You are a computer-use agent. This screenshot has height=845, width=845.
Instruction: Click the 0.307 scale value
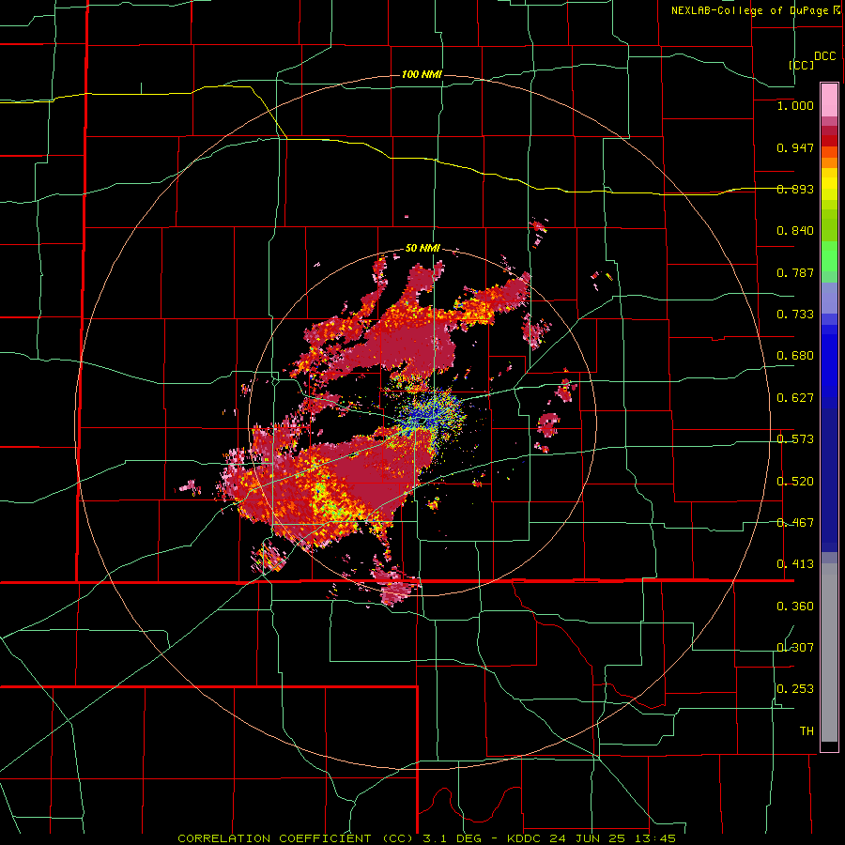click(x=795, y=648)
